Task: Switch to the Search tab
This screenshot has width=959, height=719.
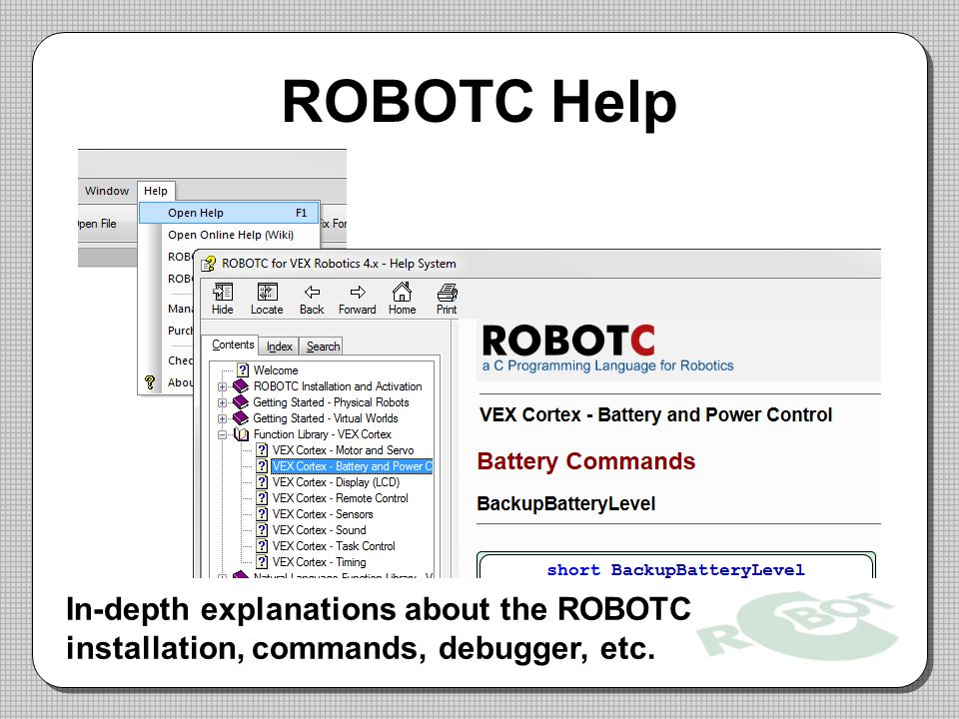Action: (323, 347)
